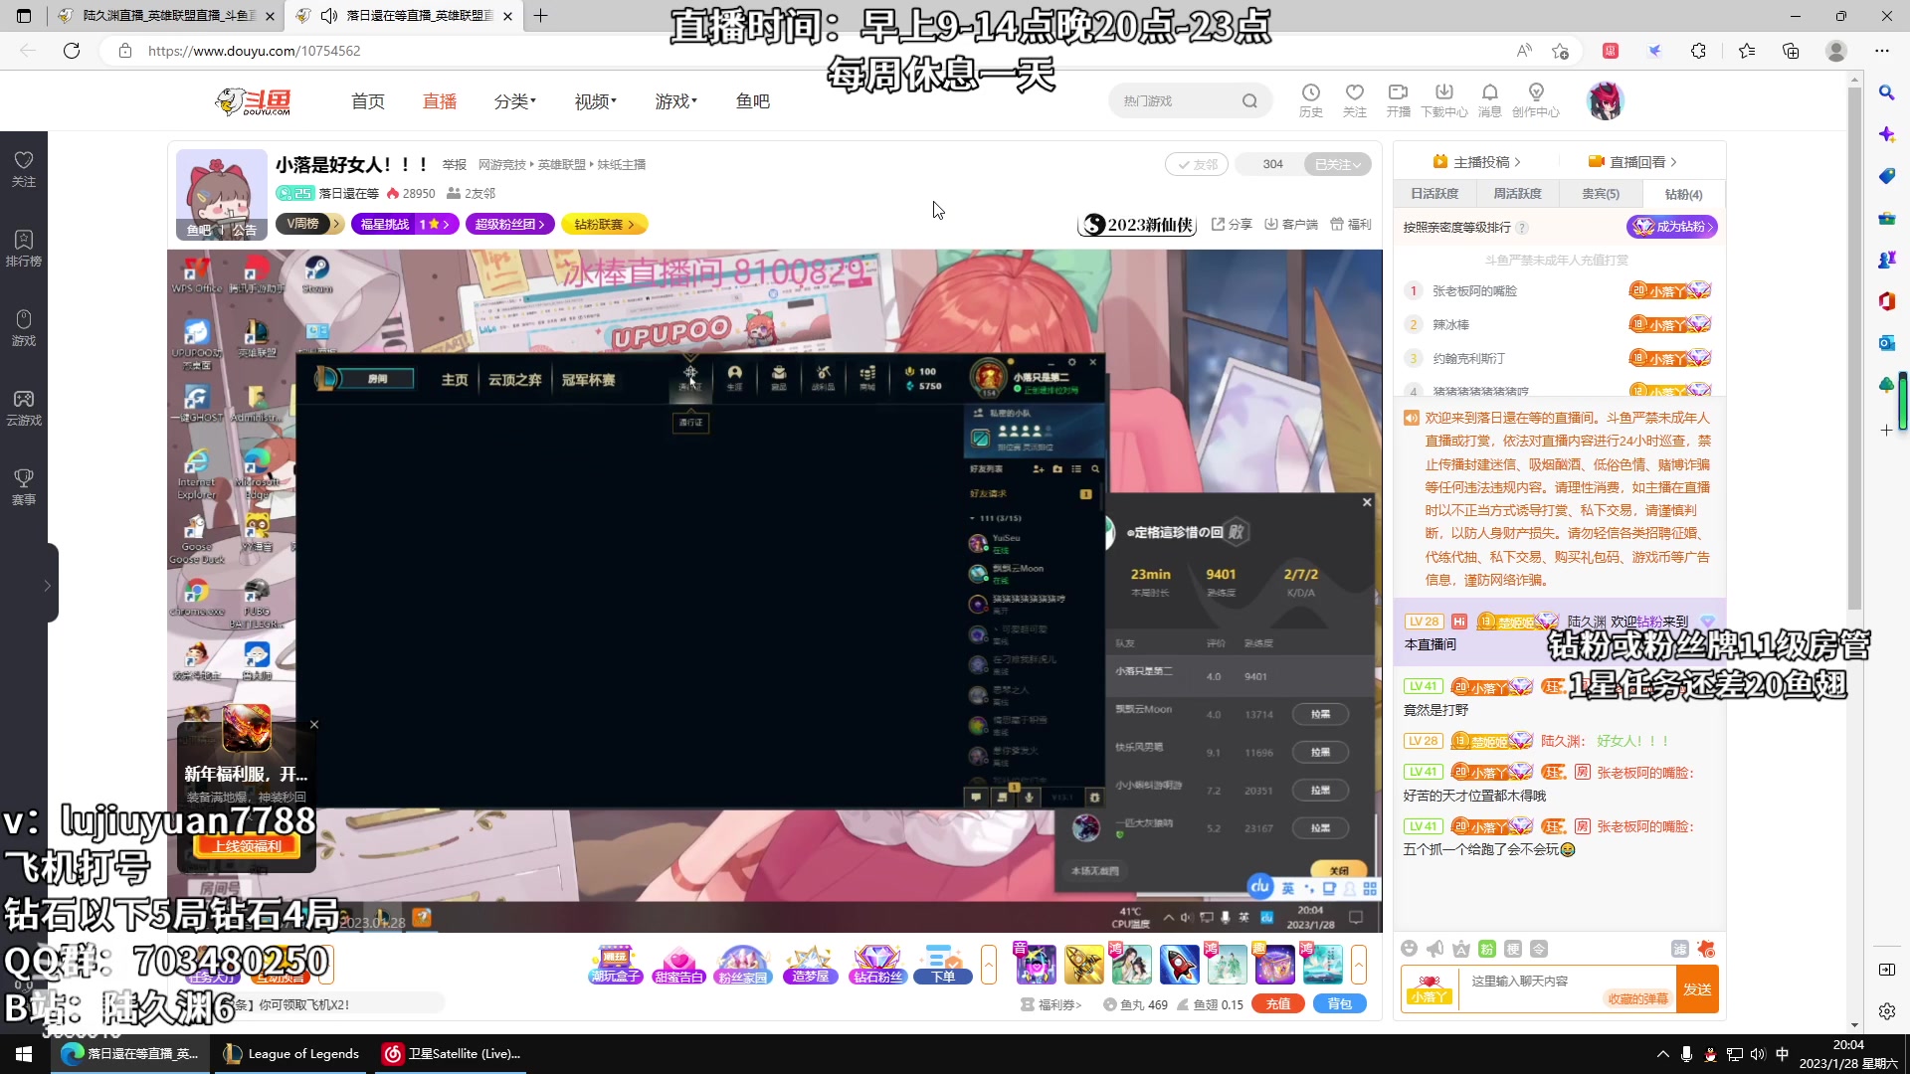Select the golden rocket gift
Image resolution: width=1910 pixels, height=1074 pixels.
coord(1083,964)
